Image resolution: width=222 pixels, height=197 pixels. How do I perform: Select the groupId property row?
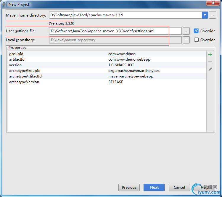107,54
